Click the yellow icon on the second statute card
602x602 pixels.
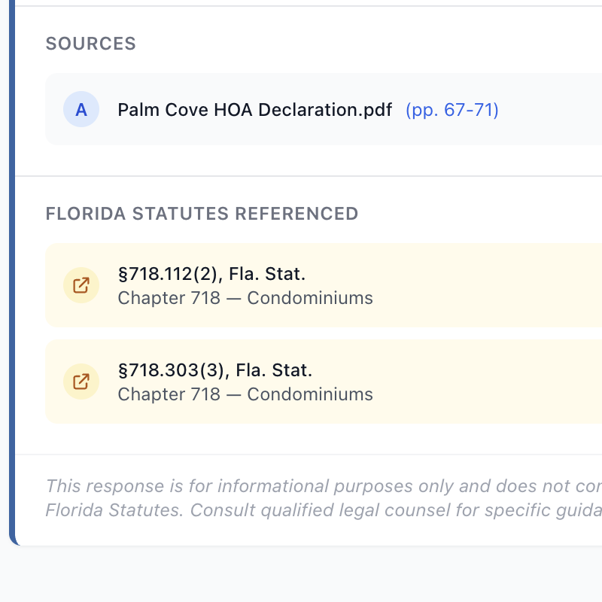[81, 382]
